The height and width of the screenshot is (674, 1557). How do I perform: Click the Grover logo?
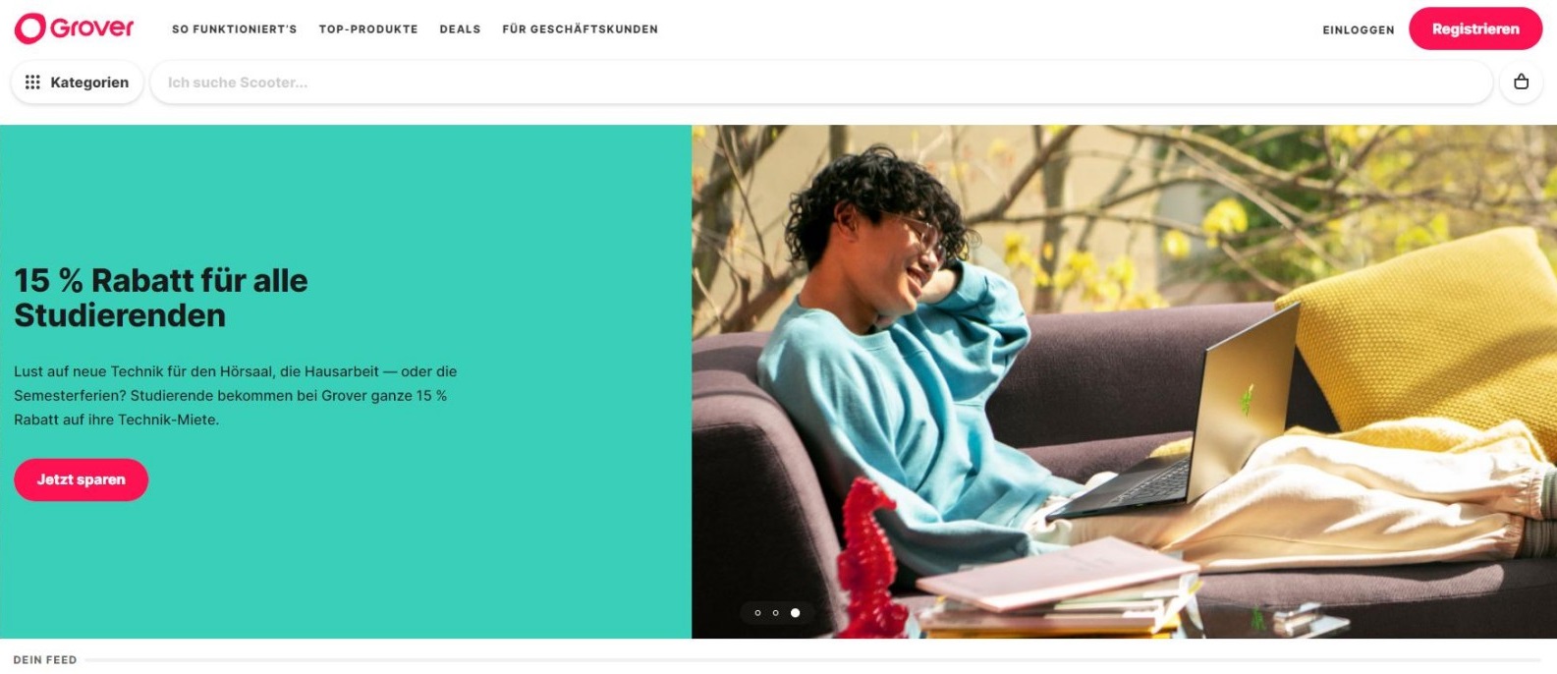click(74, 28)
